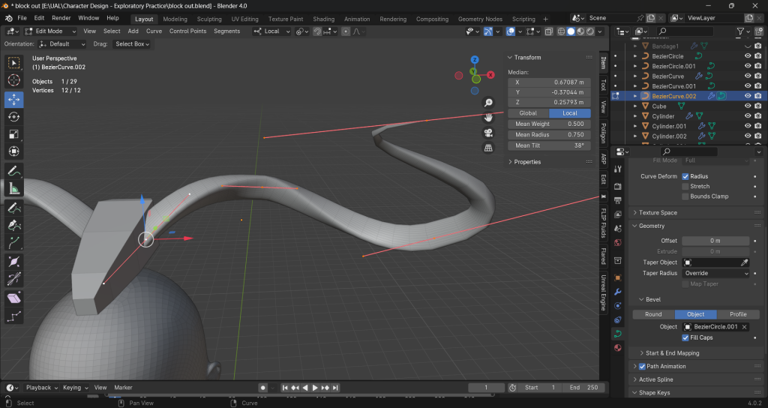Image resolution: width=768 pixels, height=408 pixels.
Task: Open the Playback popover
Action: point(42,388)
